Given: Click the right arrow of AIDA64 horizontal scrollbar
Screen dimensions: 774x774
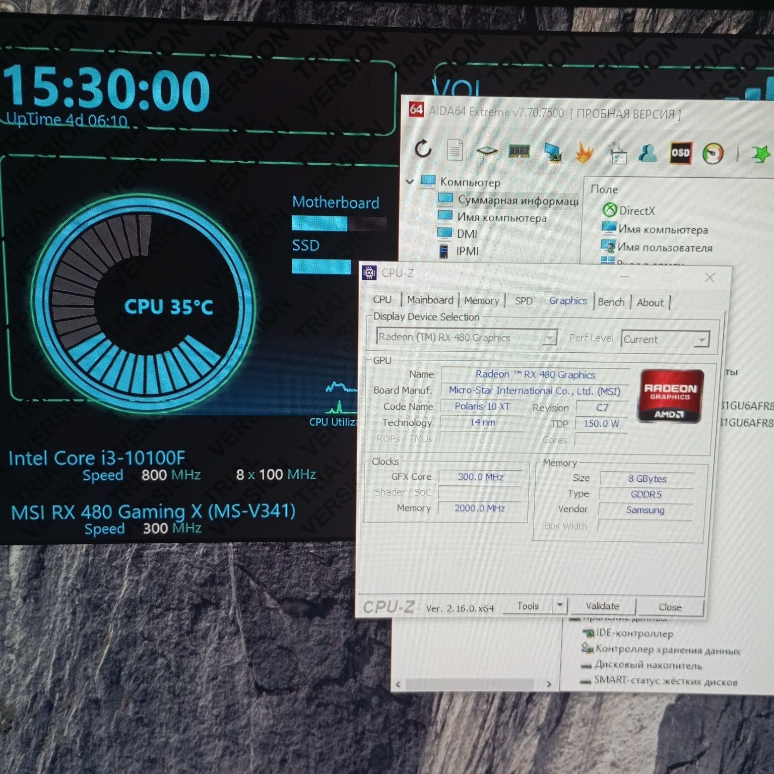Looking at the screenshot, I should [549, 684].
